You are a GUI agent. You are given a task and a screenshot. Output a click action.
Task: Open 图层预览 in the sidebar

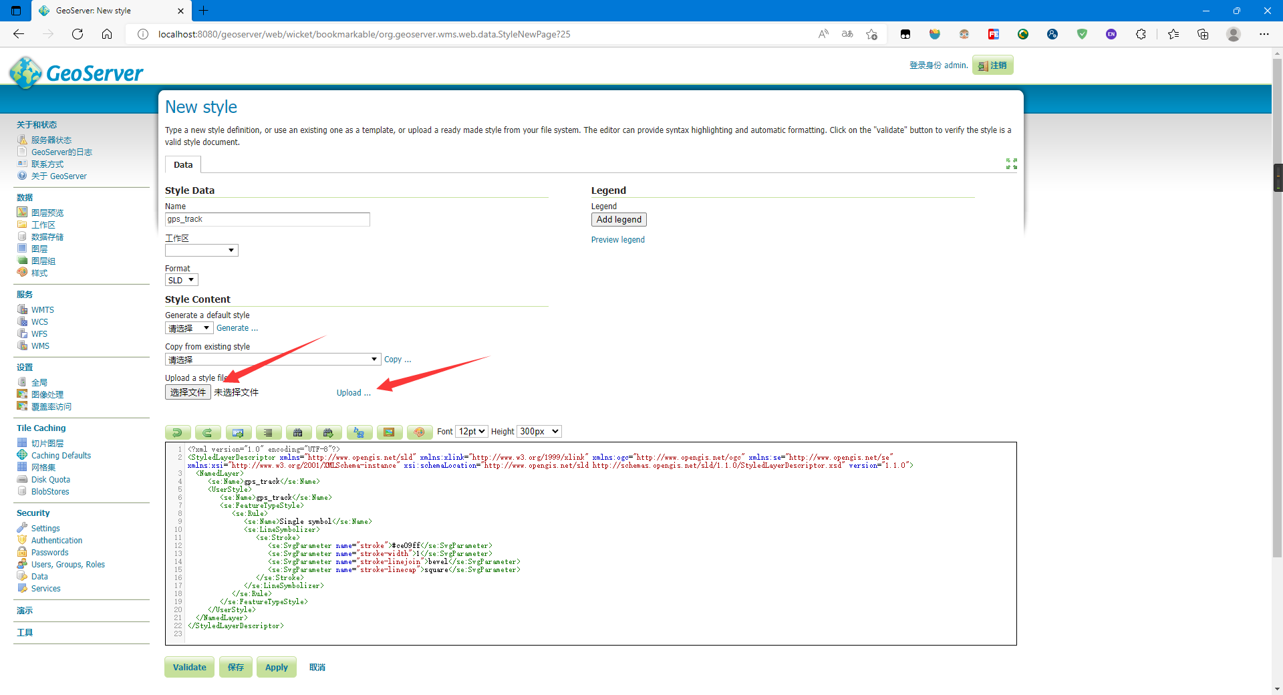47,213
